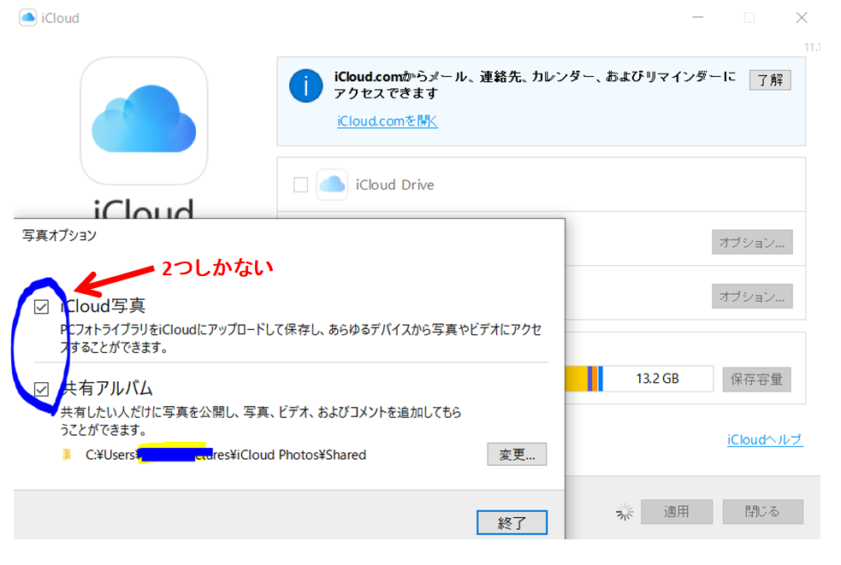Click the lower オプション... button
The image size is (841, 565).
pos(752,297)
